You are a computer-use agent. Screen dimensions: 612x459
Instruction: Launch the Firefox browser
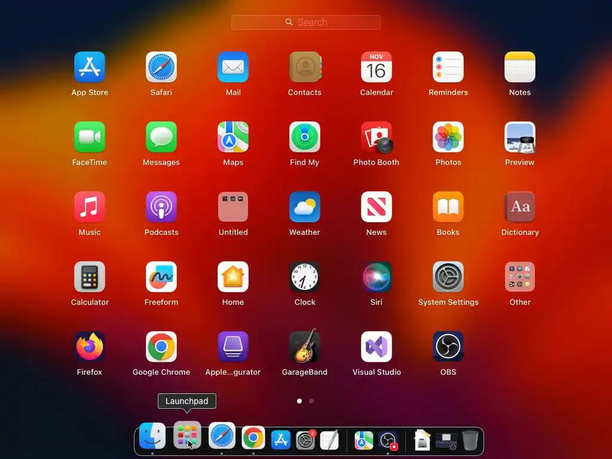pos(90,347)
